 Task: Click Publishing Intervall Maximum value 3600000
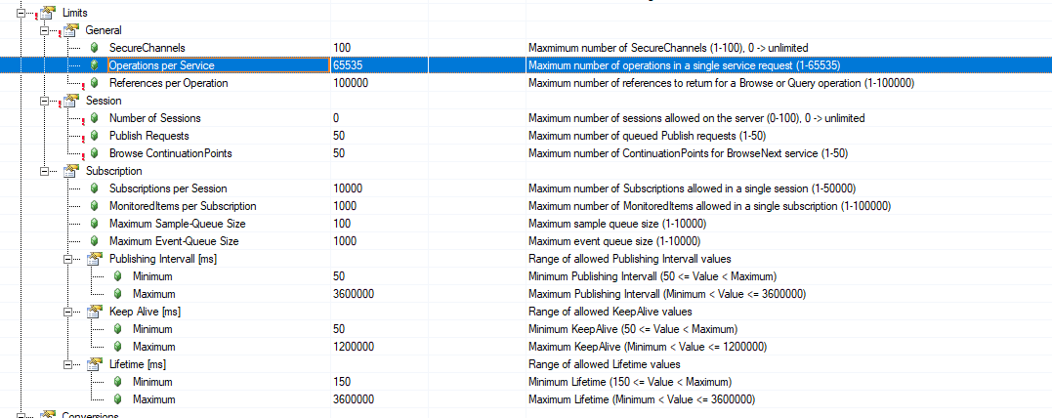(x=353, y=294)
